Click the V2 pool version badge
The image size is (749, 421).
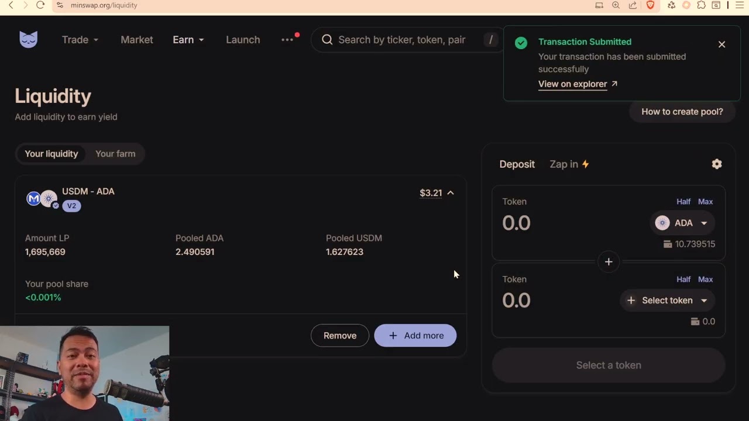[71, 206]
